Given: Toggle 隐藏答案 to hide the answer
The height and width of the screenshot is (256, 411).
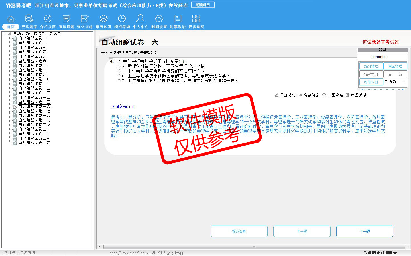Looking at the screenshot, I should [309, 95].
